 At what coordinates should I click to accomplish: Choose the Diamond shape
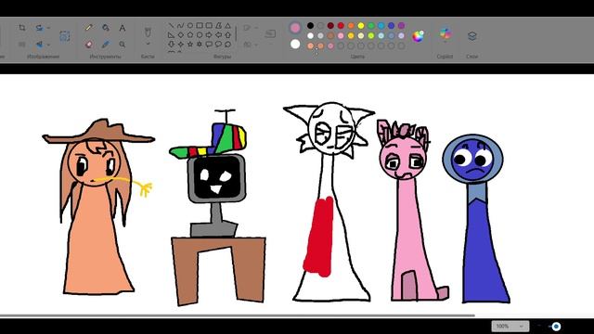point(181,35)
